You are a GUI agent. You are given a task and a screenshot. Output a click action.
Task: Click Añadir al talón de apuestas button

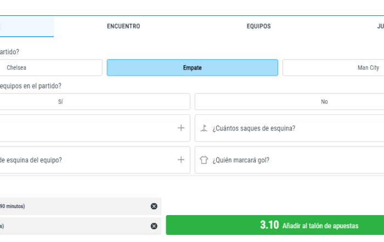click(275, 226)
